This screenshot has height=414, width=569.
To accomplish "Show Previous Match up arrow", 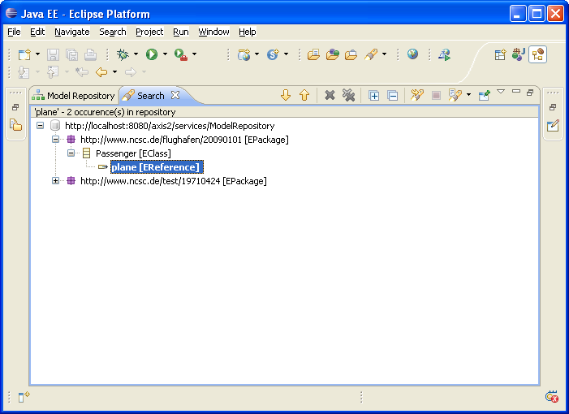I will (x=304, y=96).
